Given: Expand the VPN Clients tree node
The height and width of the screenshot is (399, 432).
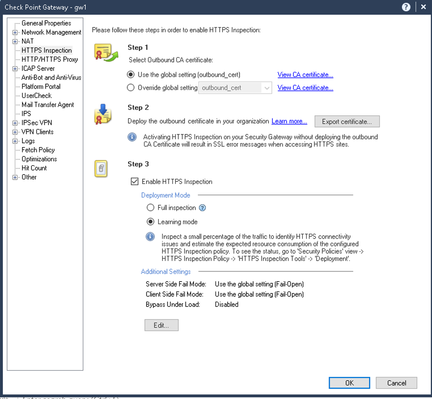Looking at the screenshot, I should (x=15, y=132).
